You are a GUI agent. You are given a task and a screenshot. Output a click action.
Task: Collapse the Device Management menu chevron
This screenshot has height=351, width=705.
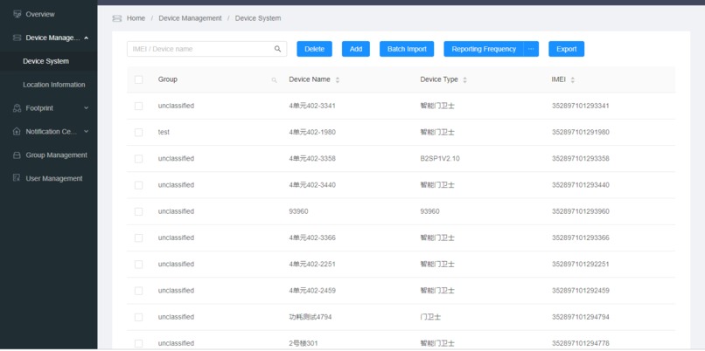[86, 38]
